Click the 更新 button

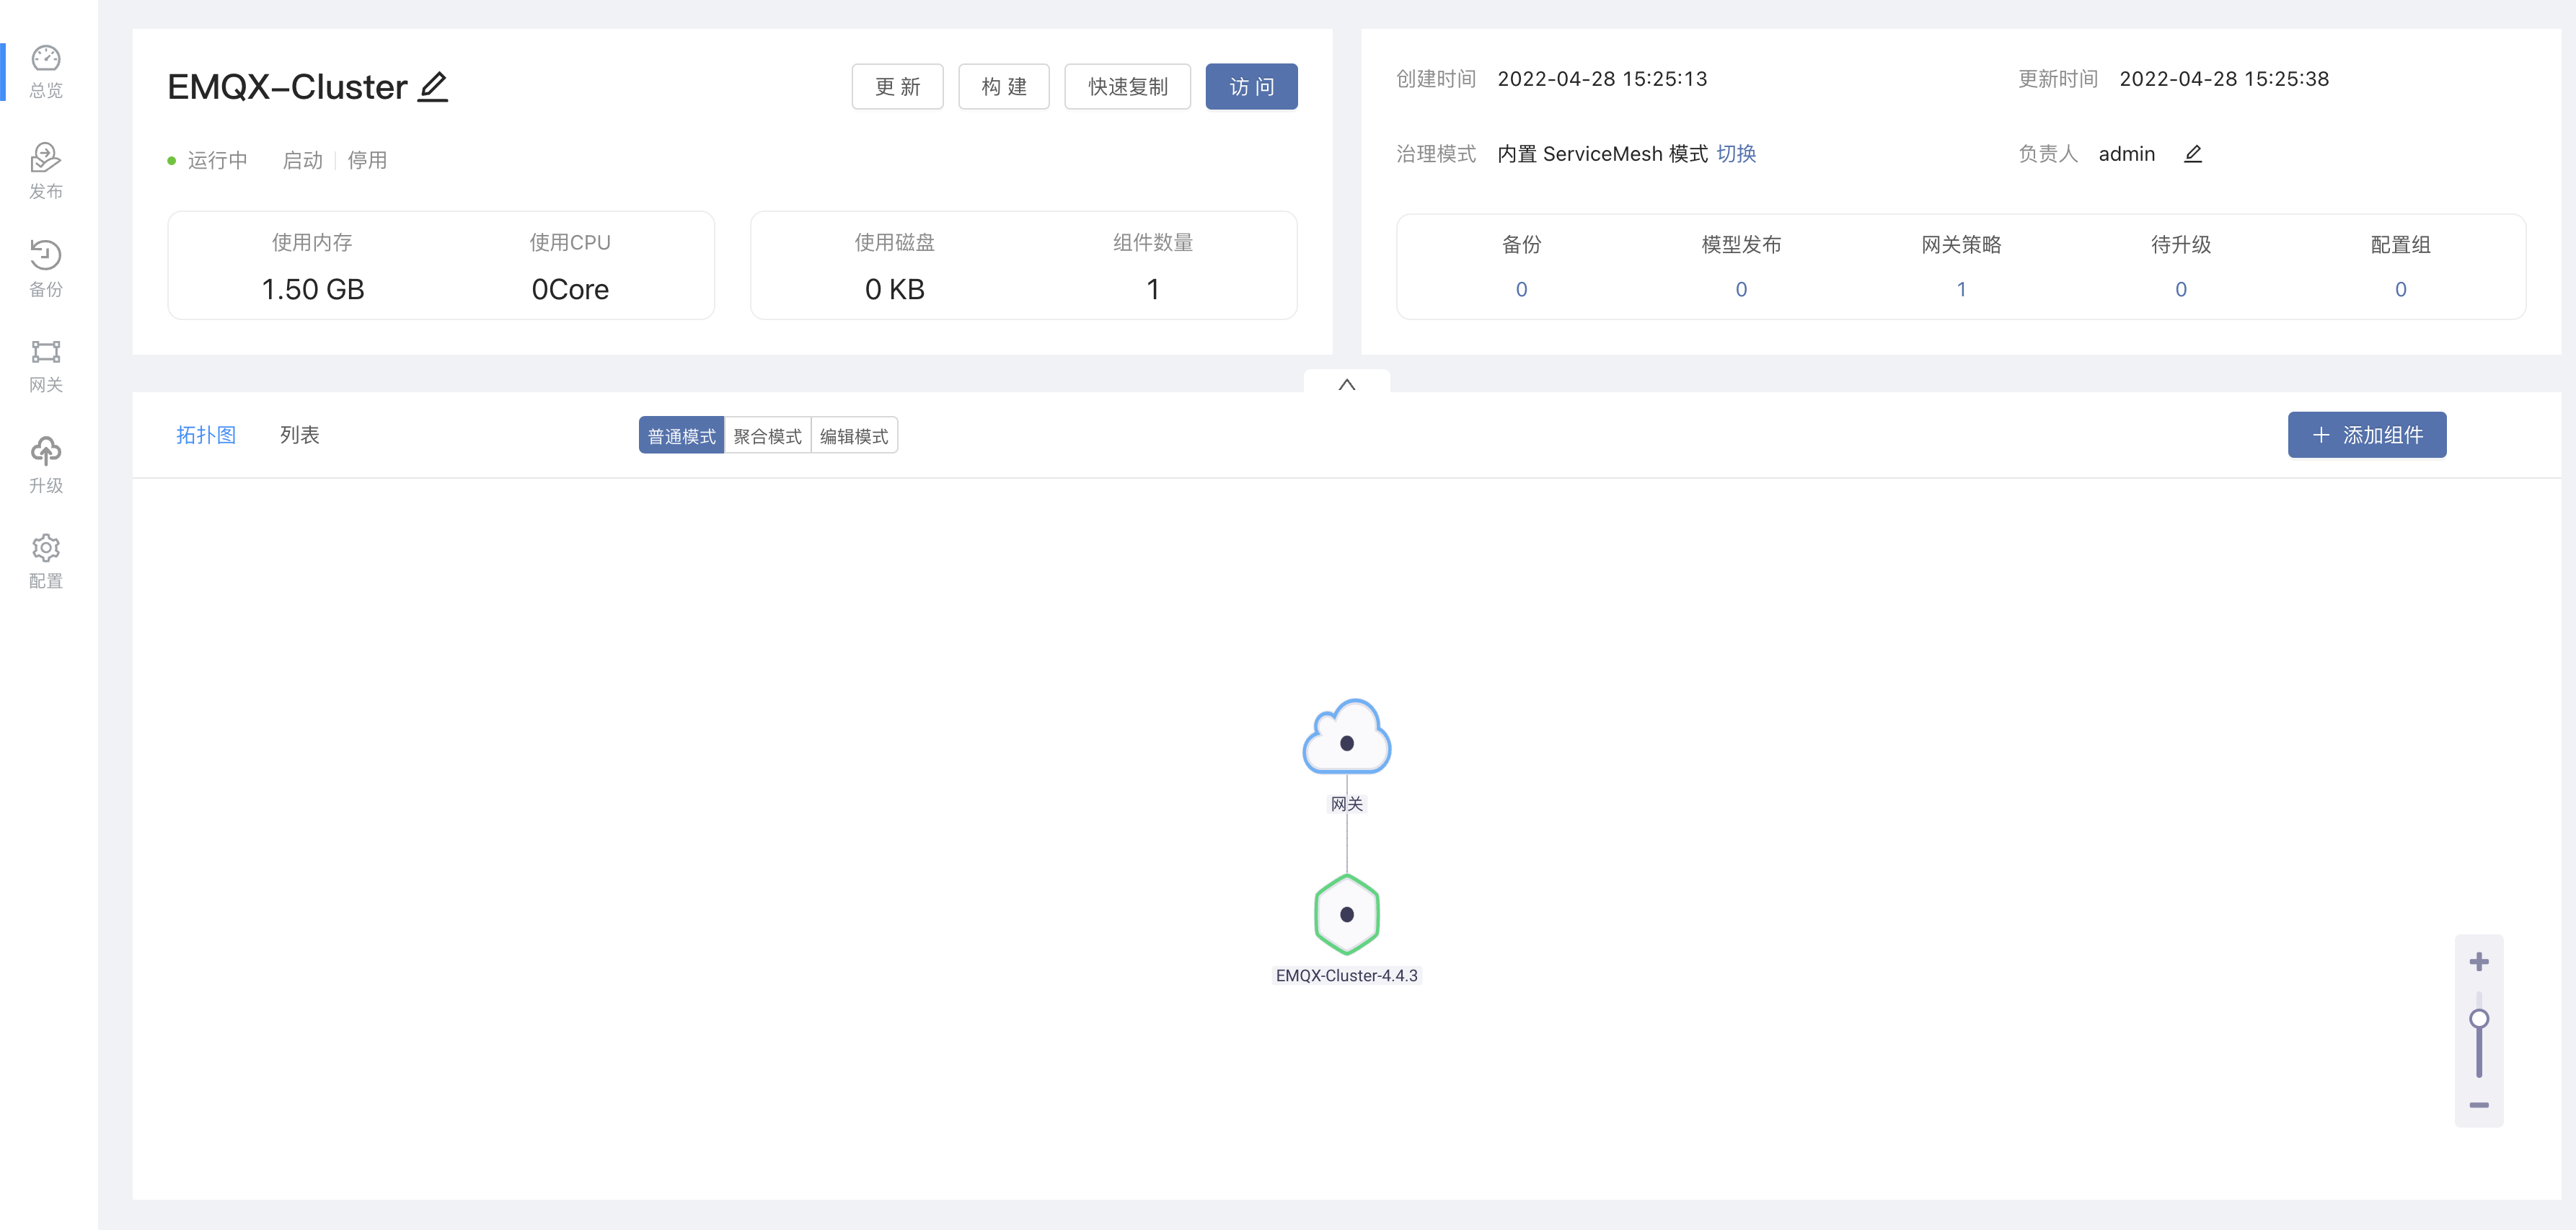click(x=897, y=87)
